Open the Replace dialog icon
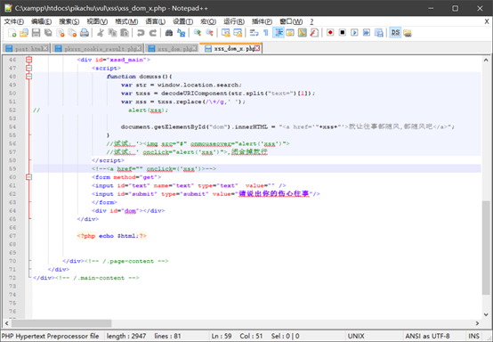The width and height of the screenshot is (493, 342). point(182,33)
